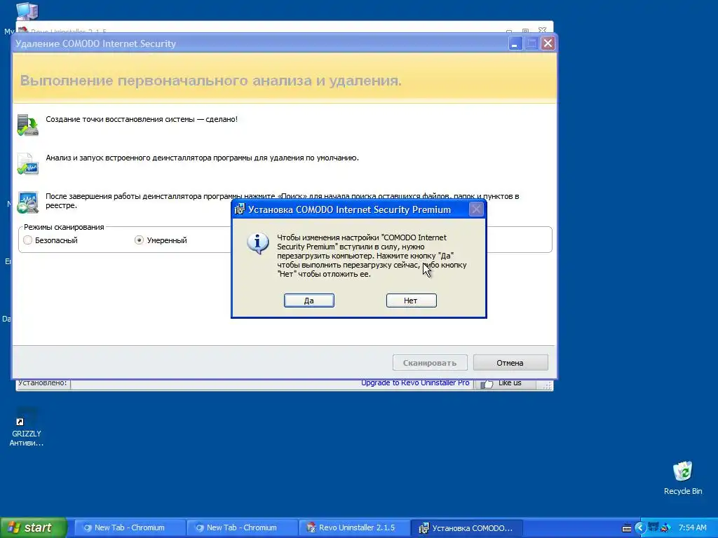Switch to "Revo Uninstaller 2.1.5" taskbar item
Screen dimensions: 718x538
354,528
